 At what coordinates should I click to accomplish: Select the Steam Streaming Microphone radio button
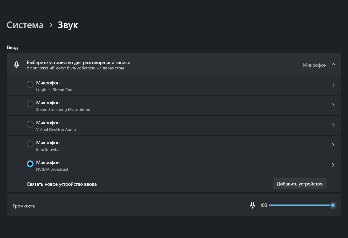coord(30,104)
